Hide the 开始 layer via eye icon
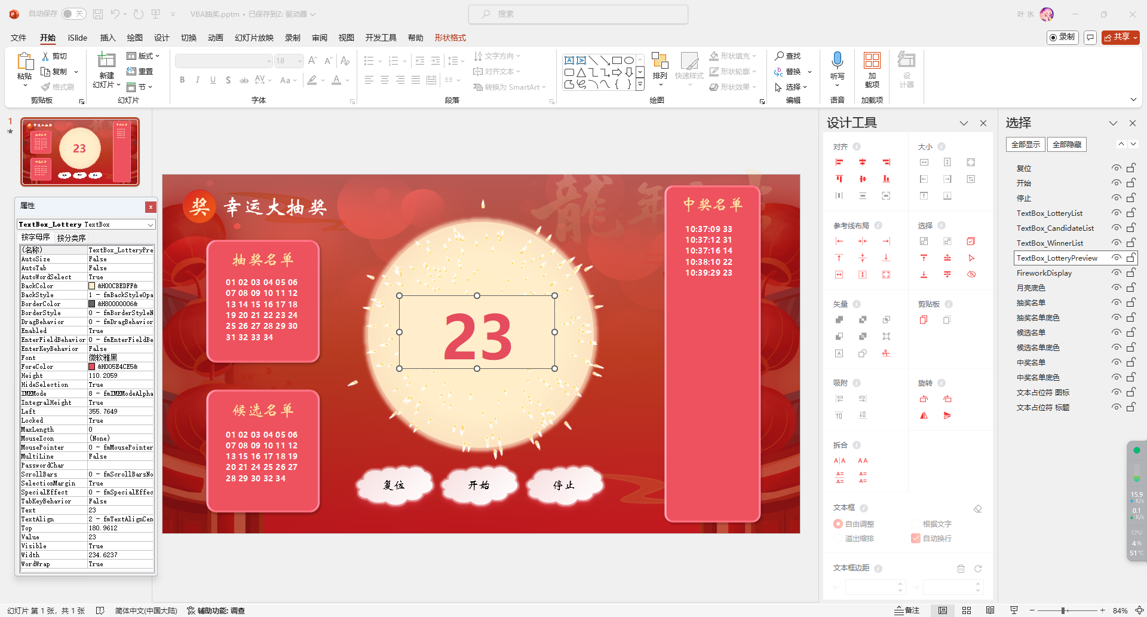The width and height of the screenshot is (1147, 617). (1115, 183)
